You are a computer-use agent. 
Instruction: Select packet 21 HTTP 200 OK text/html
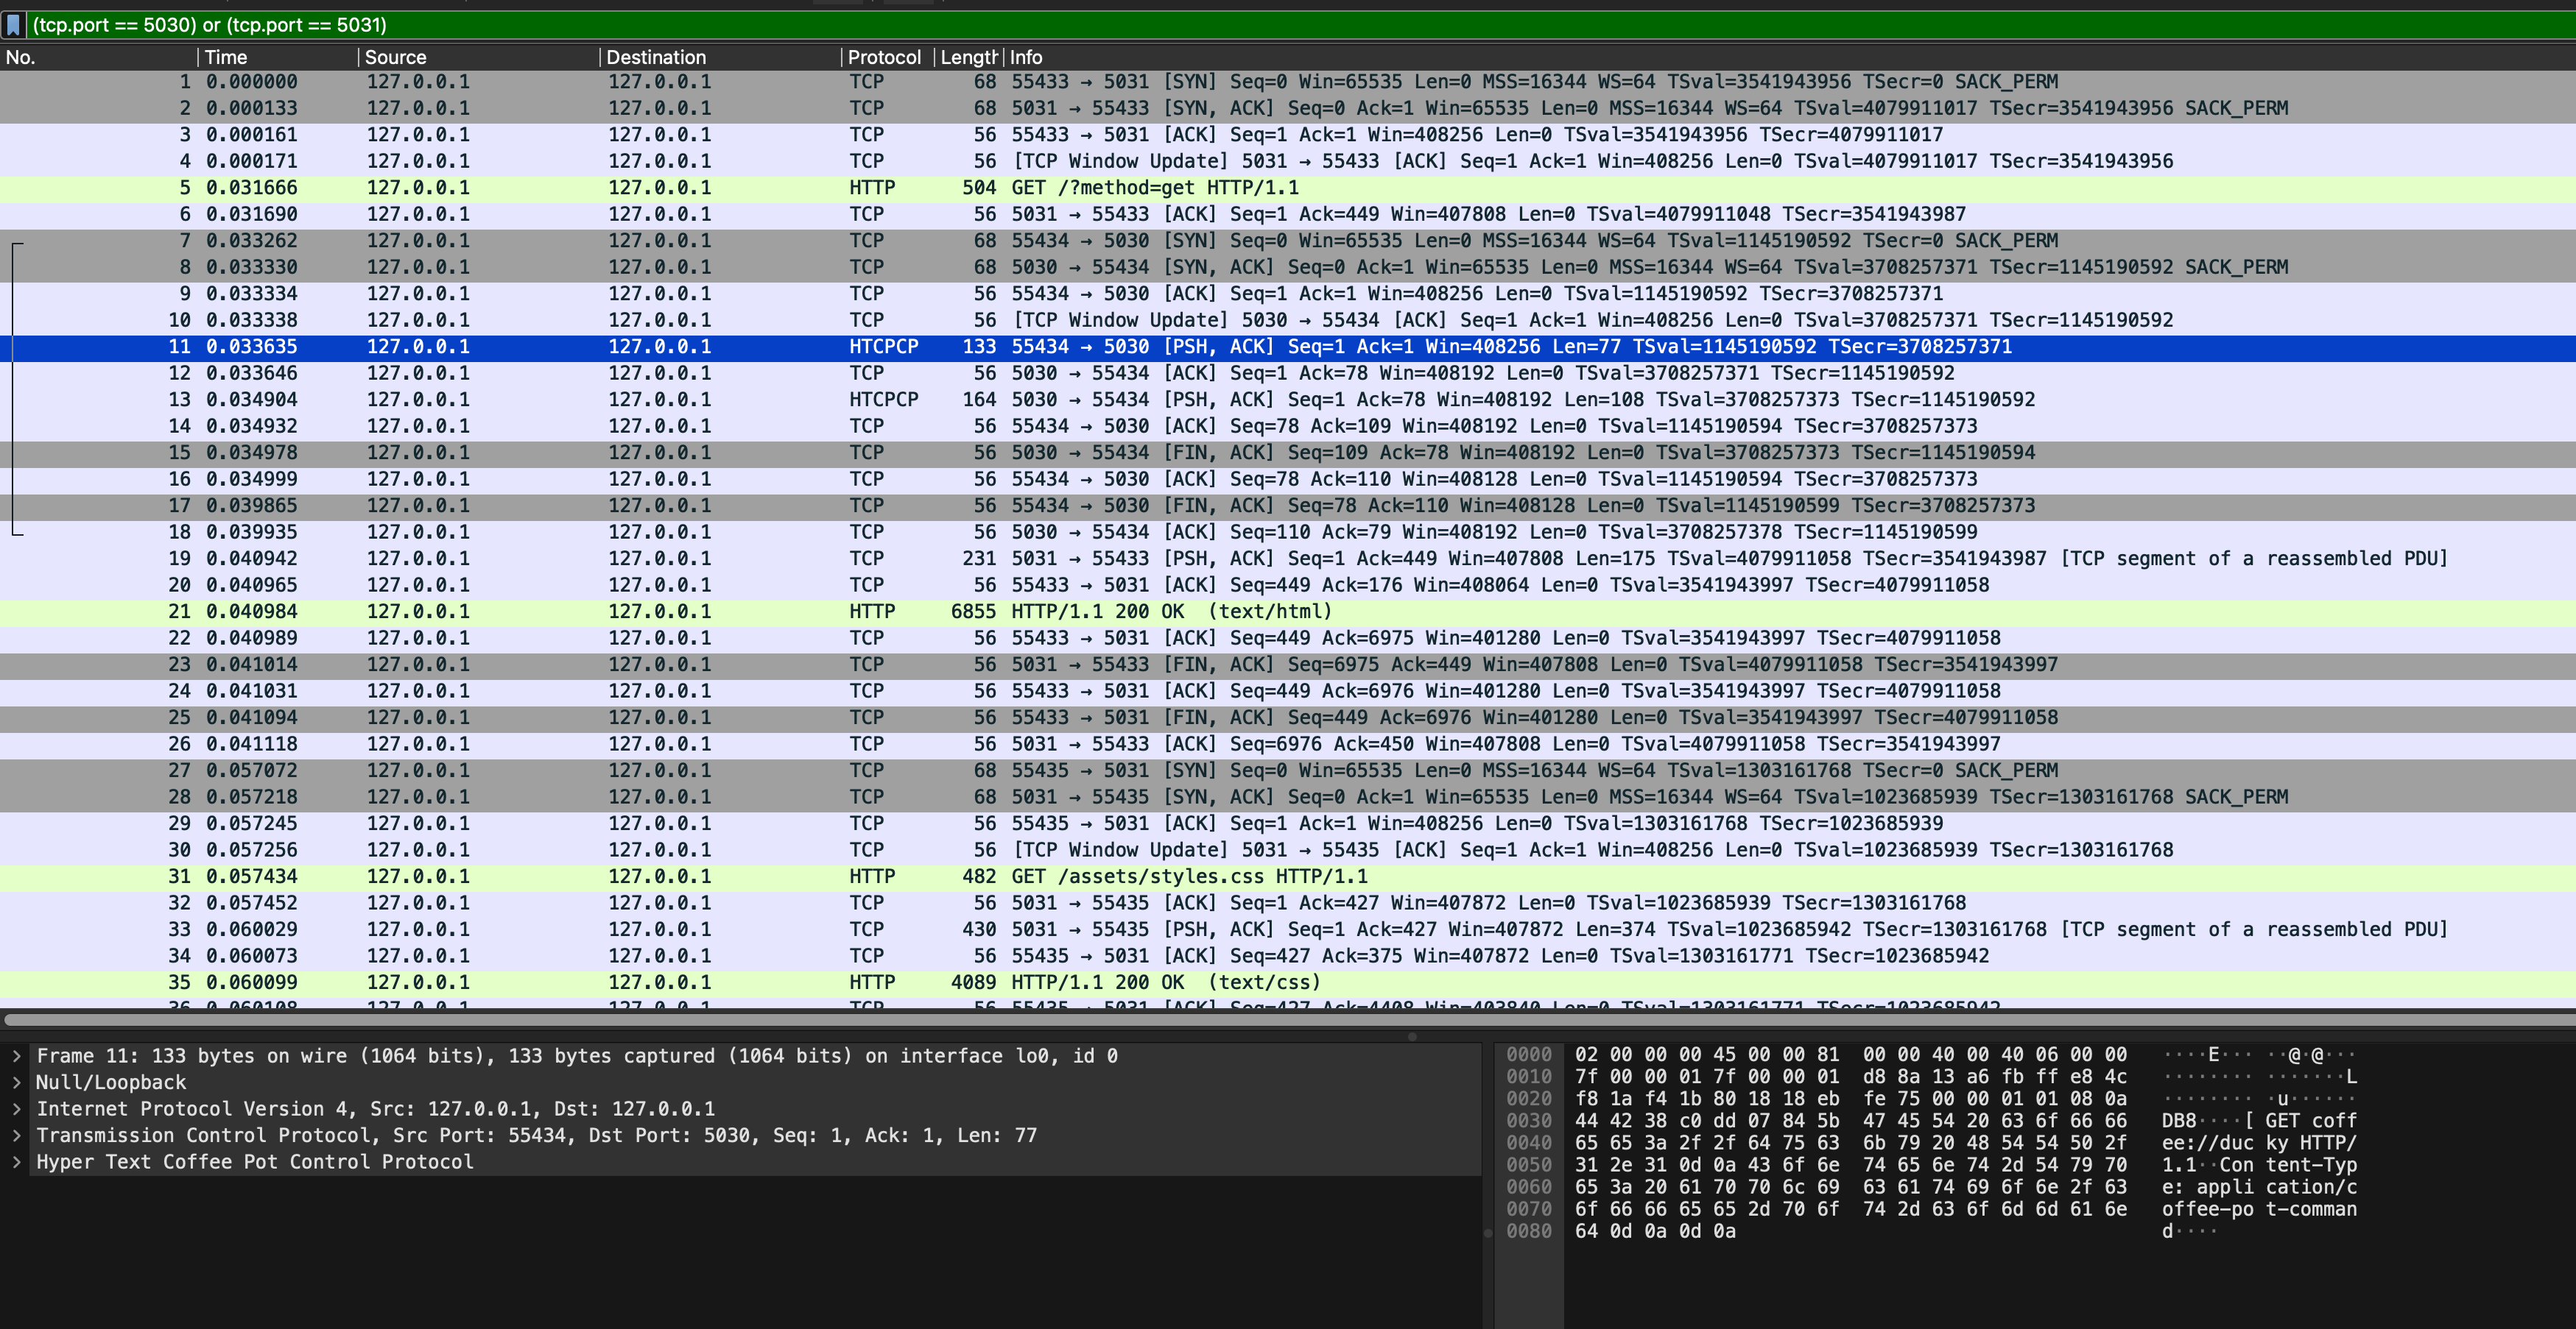pyautogui.click(x=1170, y=612)
